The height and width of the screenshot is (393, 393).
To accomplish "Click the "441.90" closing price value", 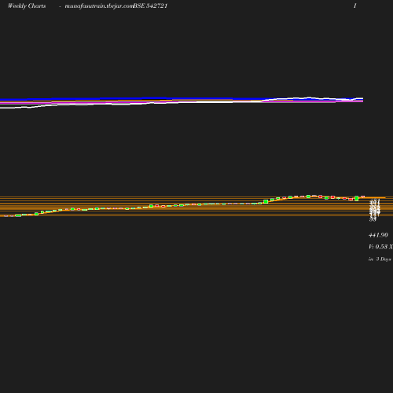I will coord(378,235).
